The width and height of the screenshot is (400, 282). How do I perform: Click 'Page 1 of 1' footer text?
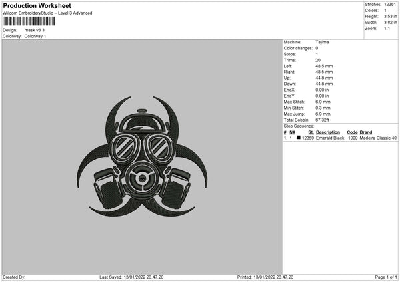coord(386,277)
